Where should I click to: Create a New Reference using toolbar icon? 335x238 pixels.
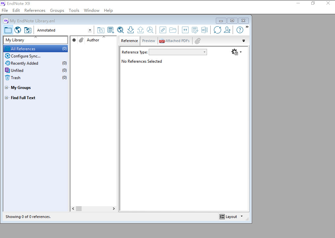coord(111,30)
